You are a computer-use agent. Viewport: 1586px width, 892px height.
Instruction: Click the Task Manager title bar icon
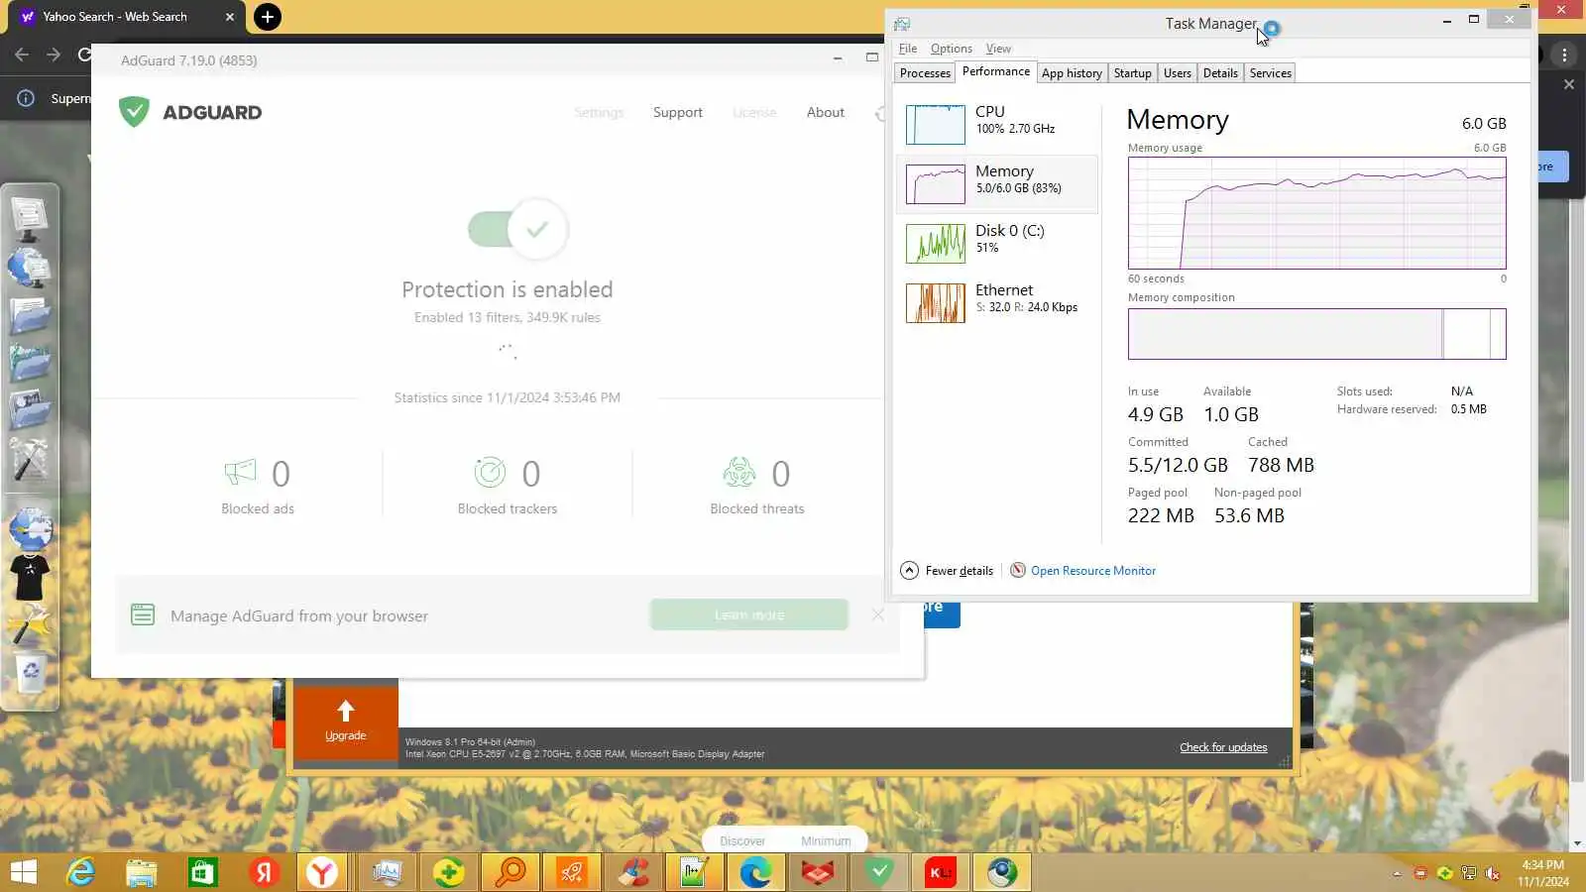point(902,24)
